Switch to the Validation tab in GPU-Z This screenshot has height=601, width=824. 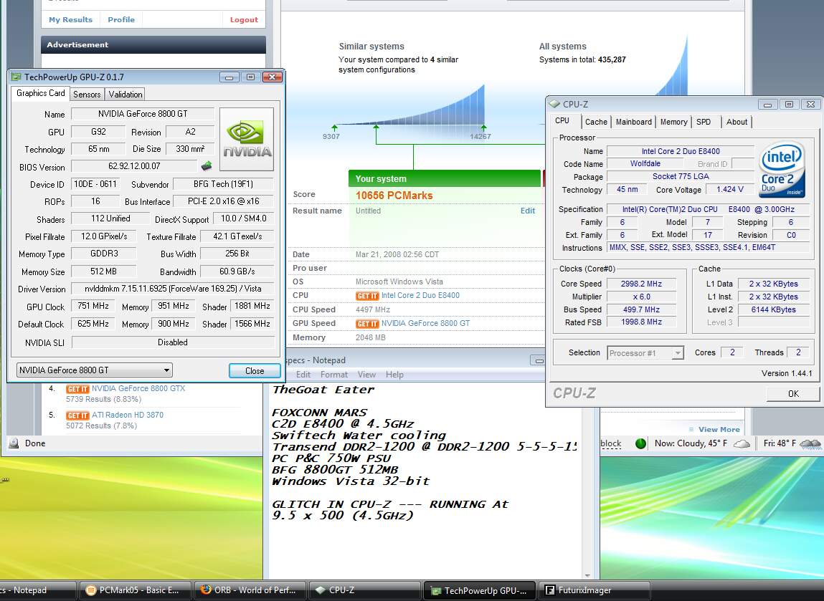point(125,95)
